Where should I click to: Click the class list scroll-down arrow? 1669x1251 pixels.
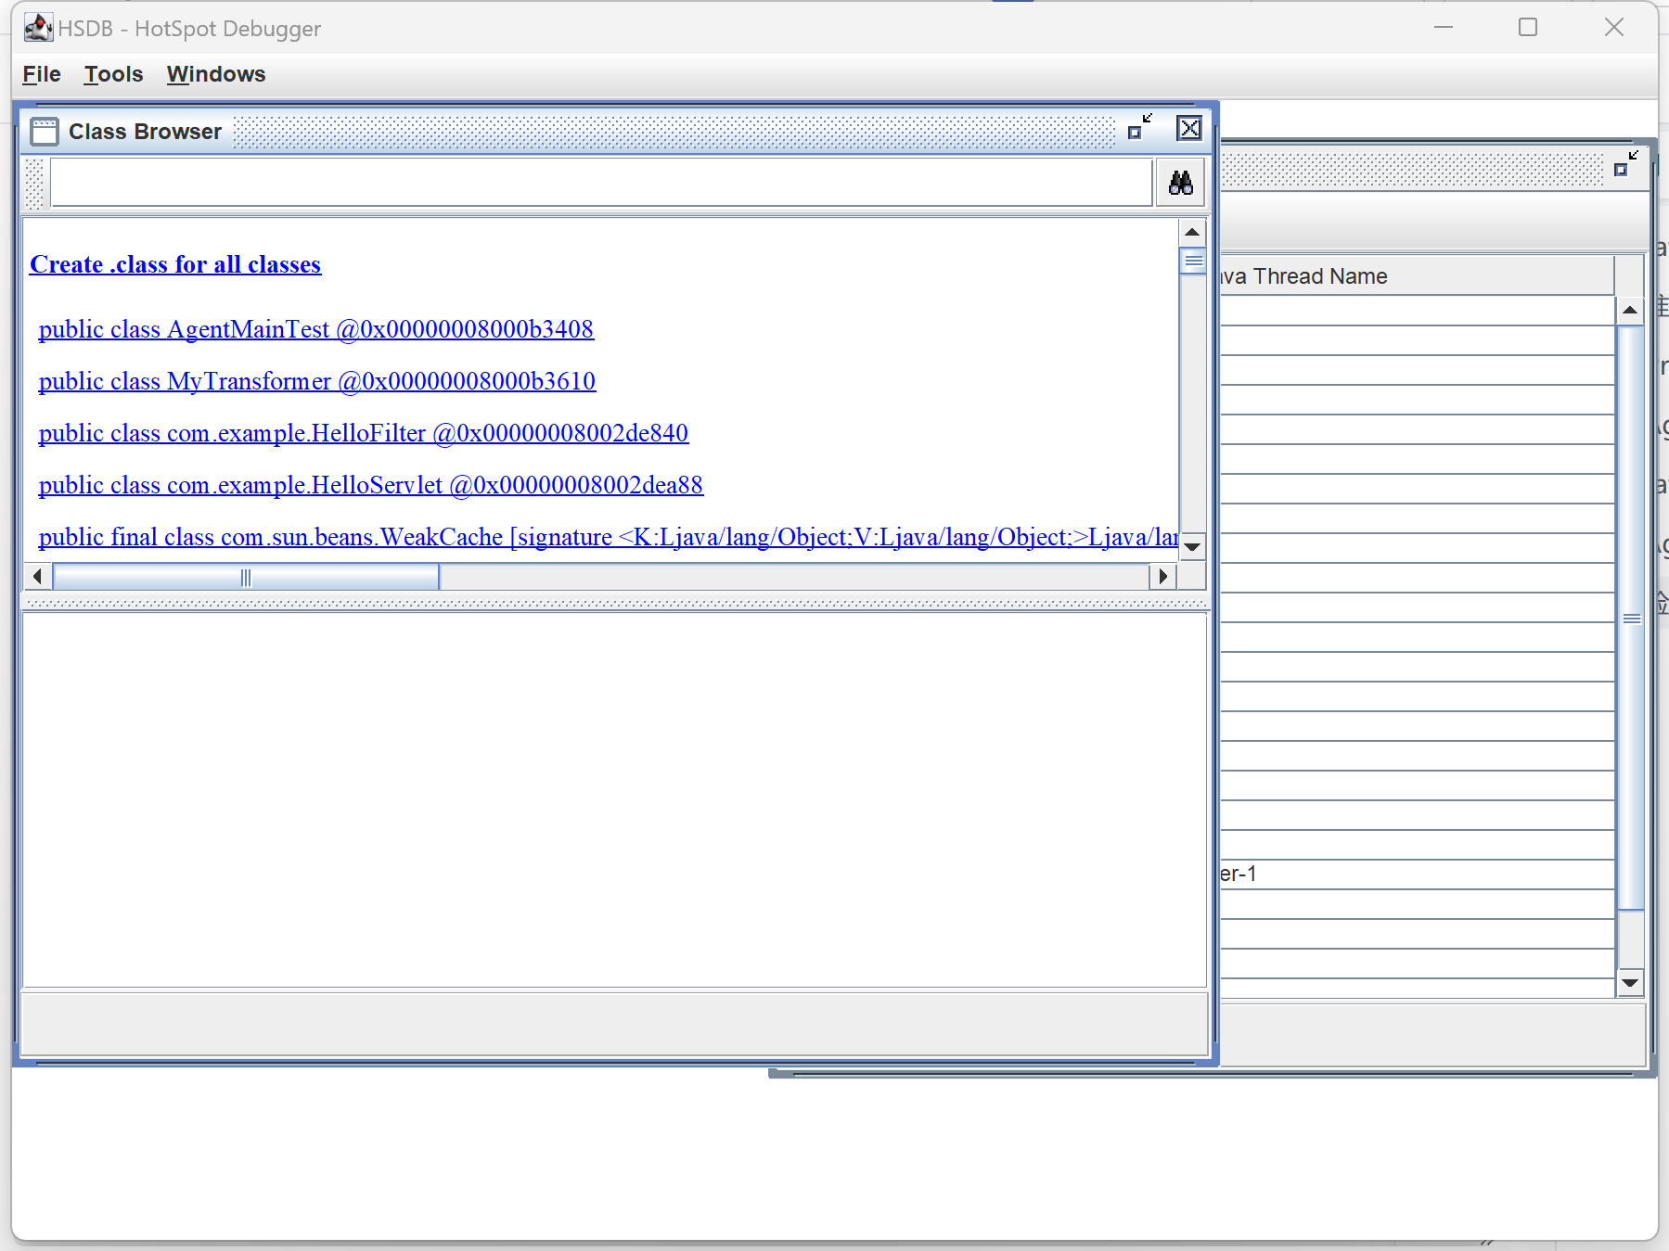tap(1193, 547)
